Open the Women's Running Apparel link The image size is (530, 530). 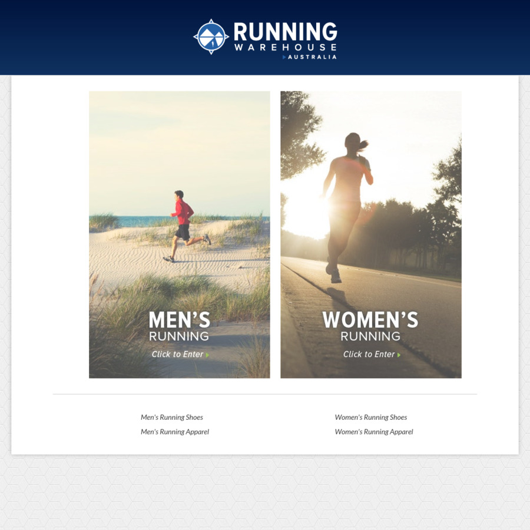(374, 432)
